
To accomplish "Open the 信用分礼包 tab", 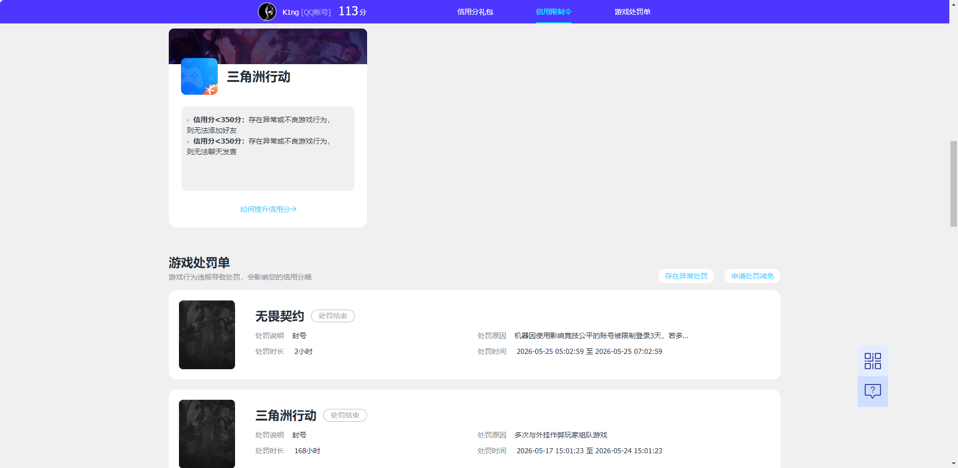I will 475,12.
